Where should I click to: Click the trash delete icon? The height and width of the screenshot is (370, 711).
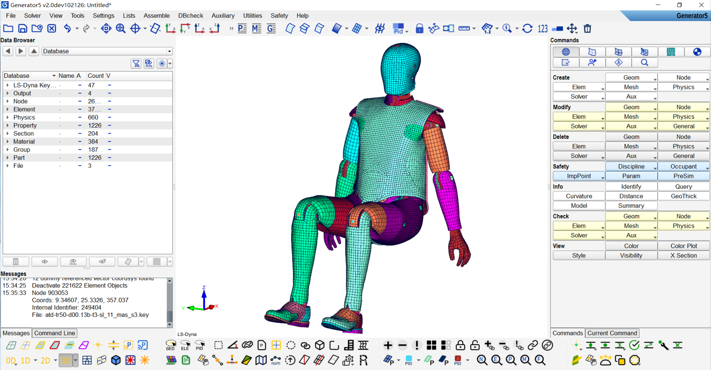coord(588,29)
